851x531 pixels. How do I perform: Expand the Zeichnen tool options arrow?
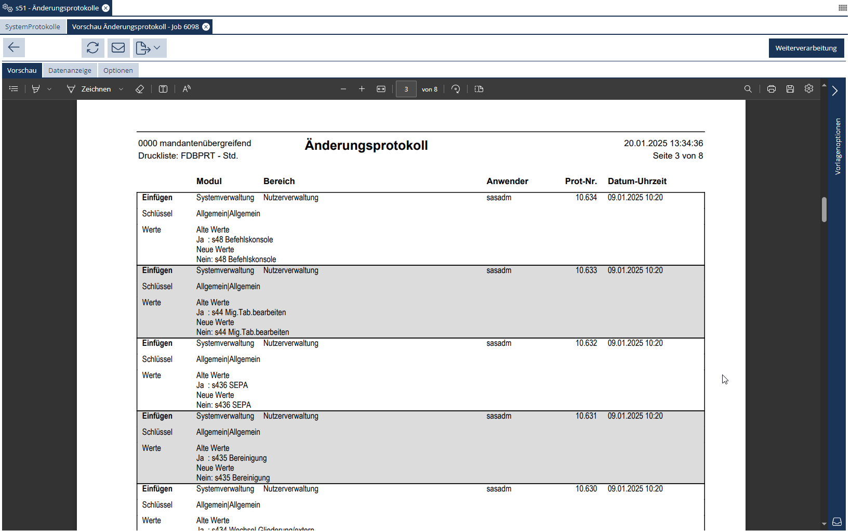[x=121, y=89]
